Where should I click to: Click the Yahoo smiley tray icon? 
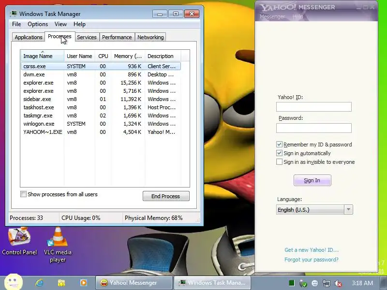(315, 283)
